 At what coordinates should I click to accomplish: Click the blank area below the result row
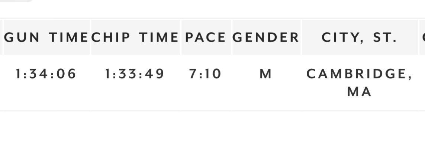click(212, 130)
